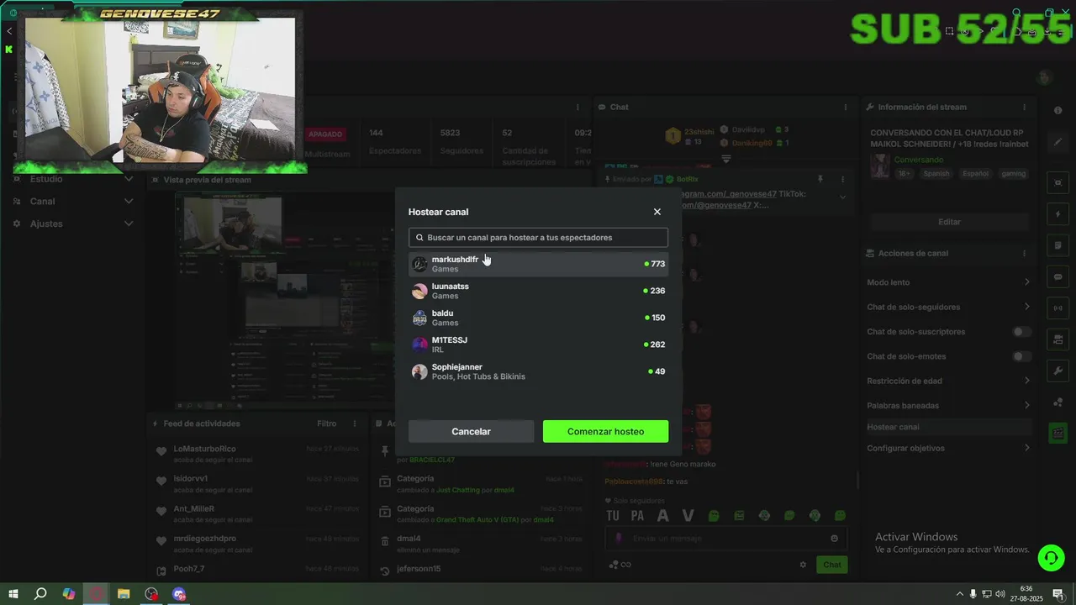
Task: Open Modo lento options chevron
Action: tap(1026, 282)
